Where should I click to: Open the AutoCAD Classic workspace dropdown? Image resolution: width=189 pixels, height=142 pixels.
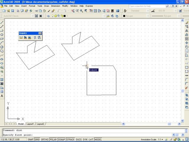(32, 16)
